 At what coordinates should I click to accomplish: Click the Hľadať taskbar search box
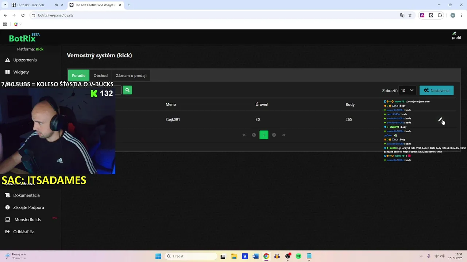pyautogui.click(x=191, y=256)
